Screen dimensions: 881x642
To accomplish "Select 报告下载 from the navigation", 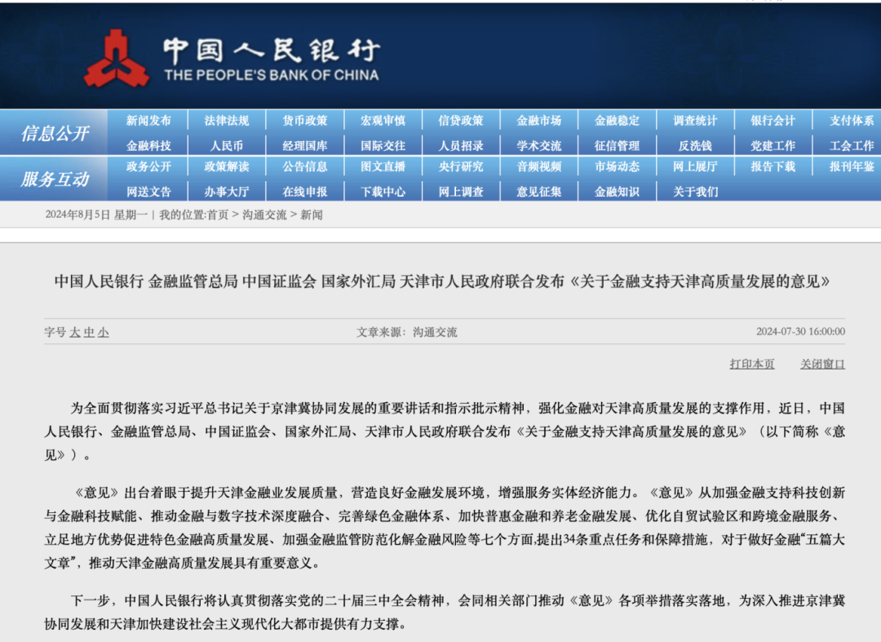I will pyautogui.click(x=773, y=166).
